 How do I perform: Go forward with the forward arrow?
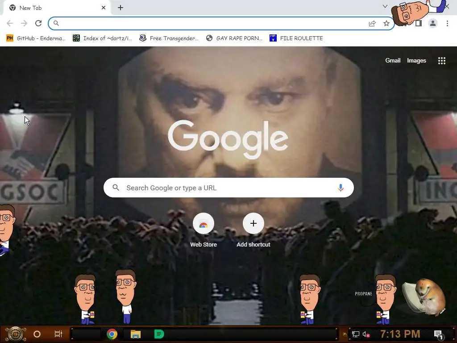coord(24,23)
